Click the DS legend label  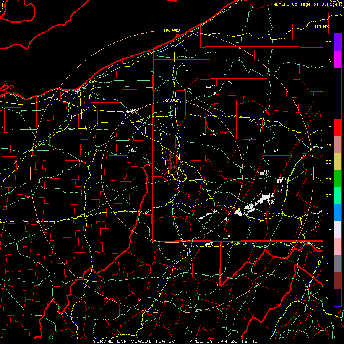pyautogui.click(x=328, y=230)
